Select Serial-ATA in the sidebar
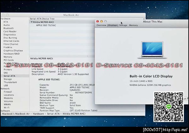Image resolution: width=189 pixels, height=133 pixels. [9, 76]
